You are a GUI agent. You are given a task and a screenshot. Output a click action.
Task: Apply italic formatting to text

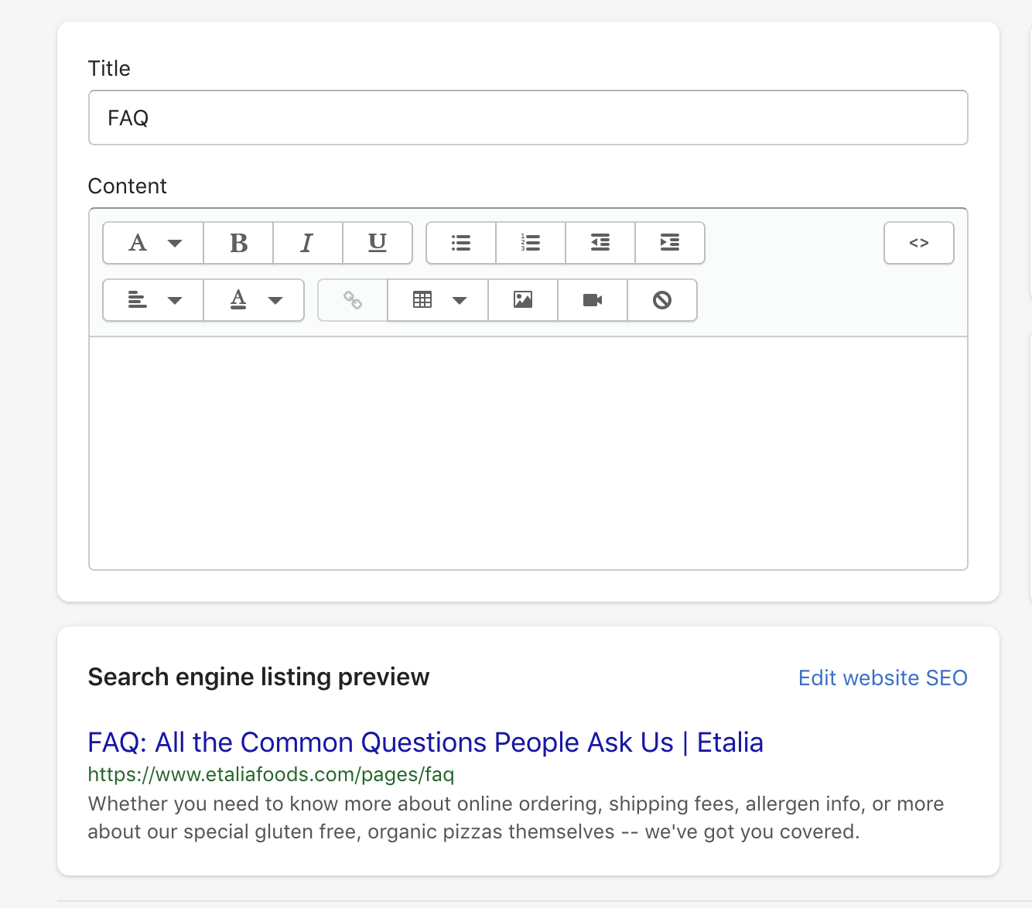pos(307,243)
